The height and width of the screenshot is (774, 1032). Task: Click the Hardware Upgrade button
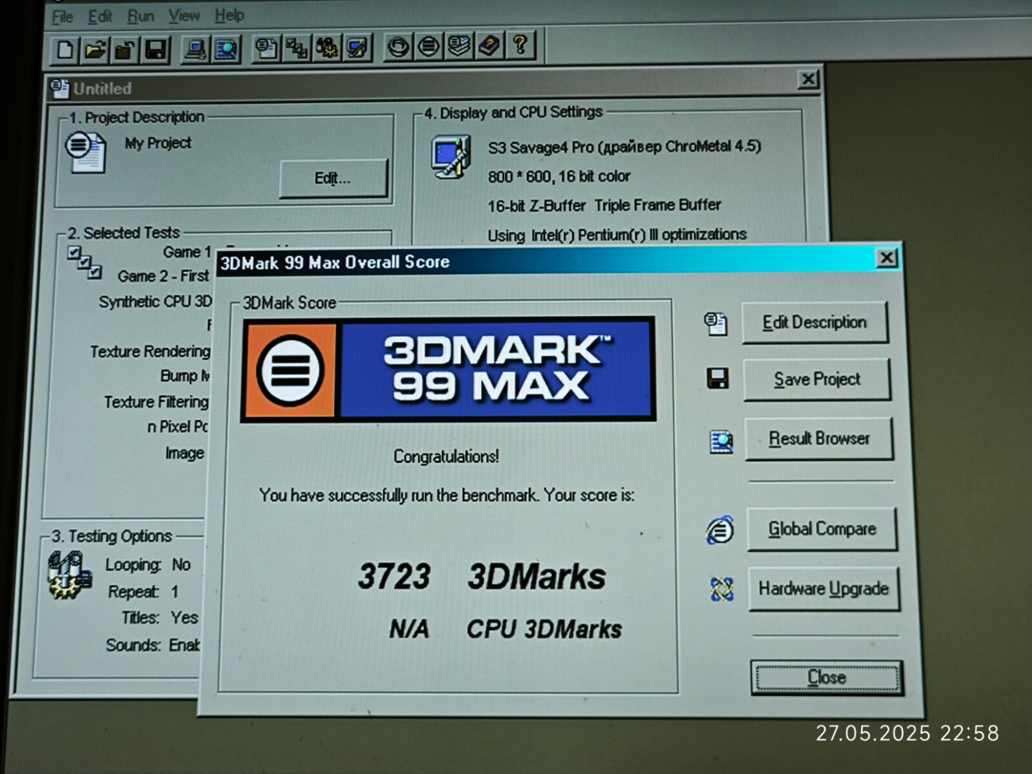824,588
